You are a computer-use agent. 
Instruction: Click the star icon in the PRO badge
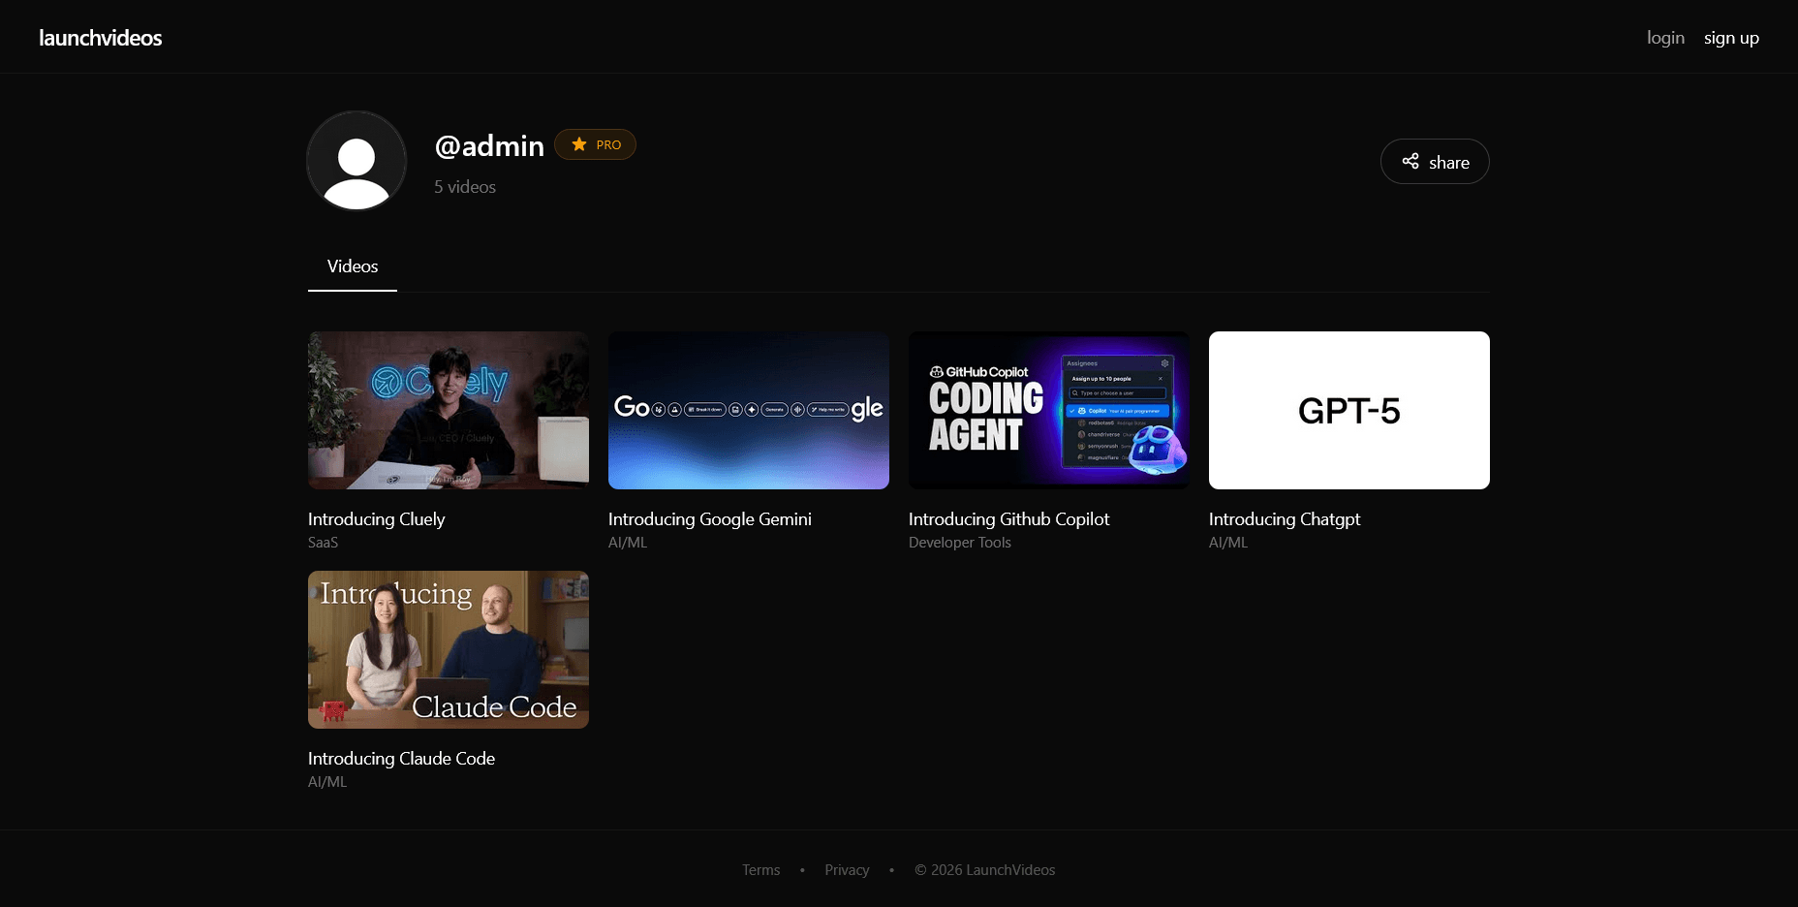tap(577, 143)
